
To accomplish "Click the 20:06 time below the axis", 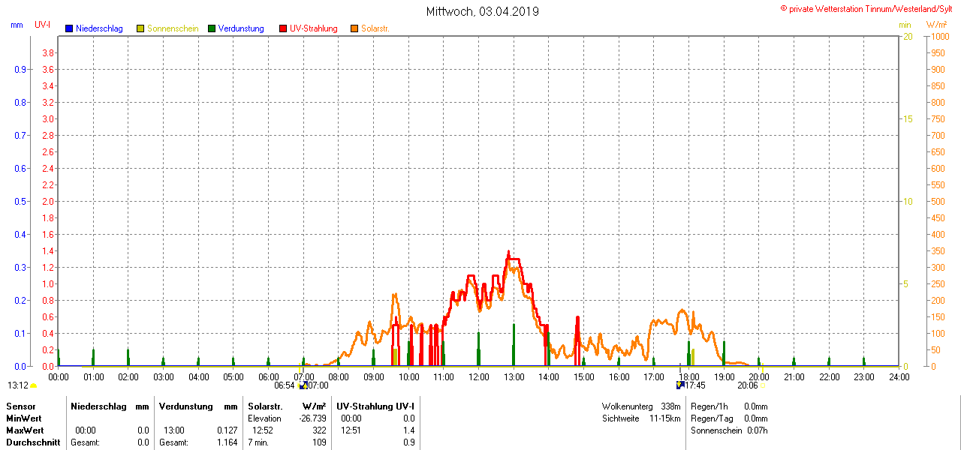I will click(x=748, y=385).
